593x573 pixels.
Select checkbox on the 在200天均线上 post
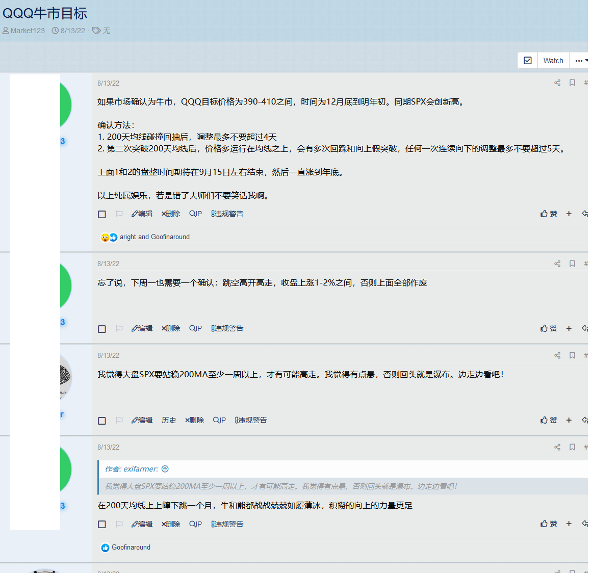coord(102,525)
